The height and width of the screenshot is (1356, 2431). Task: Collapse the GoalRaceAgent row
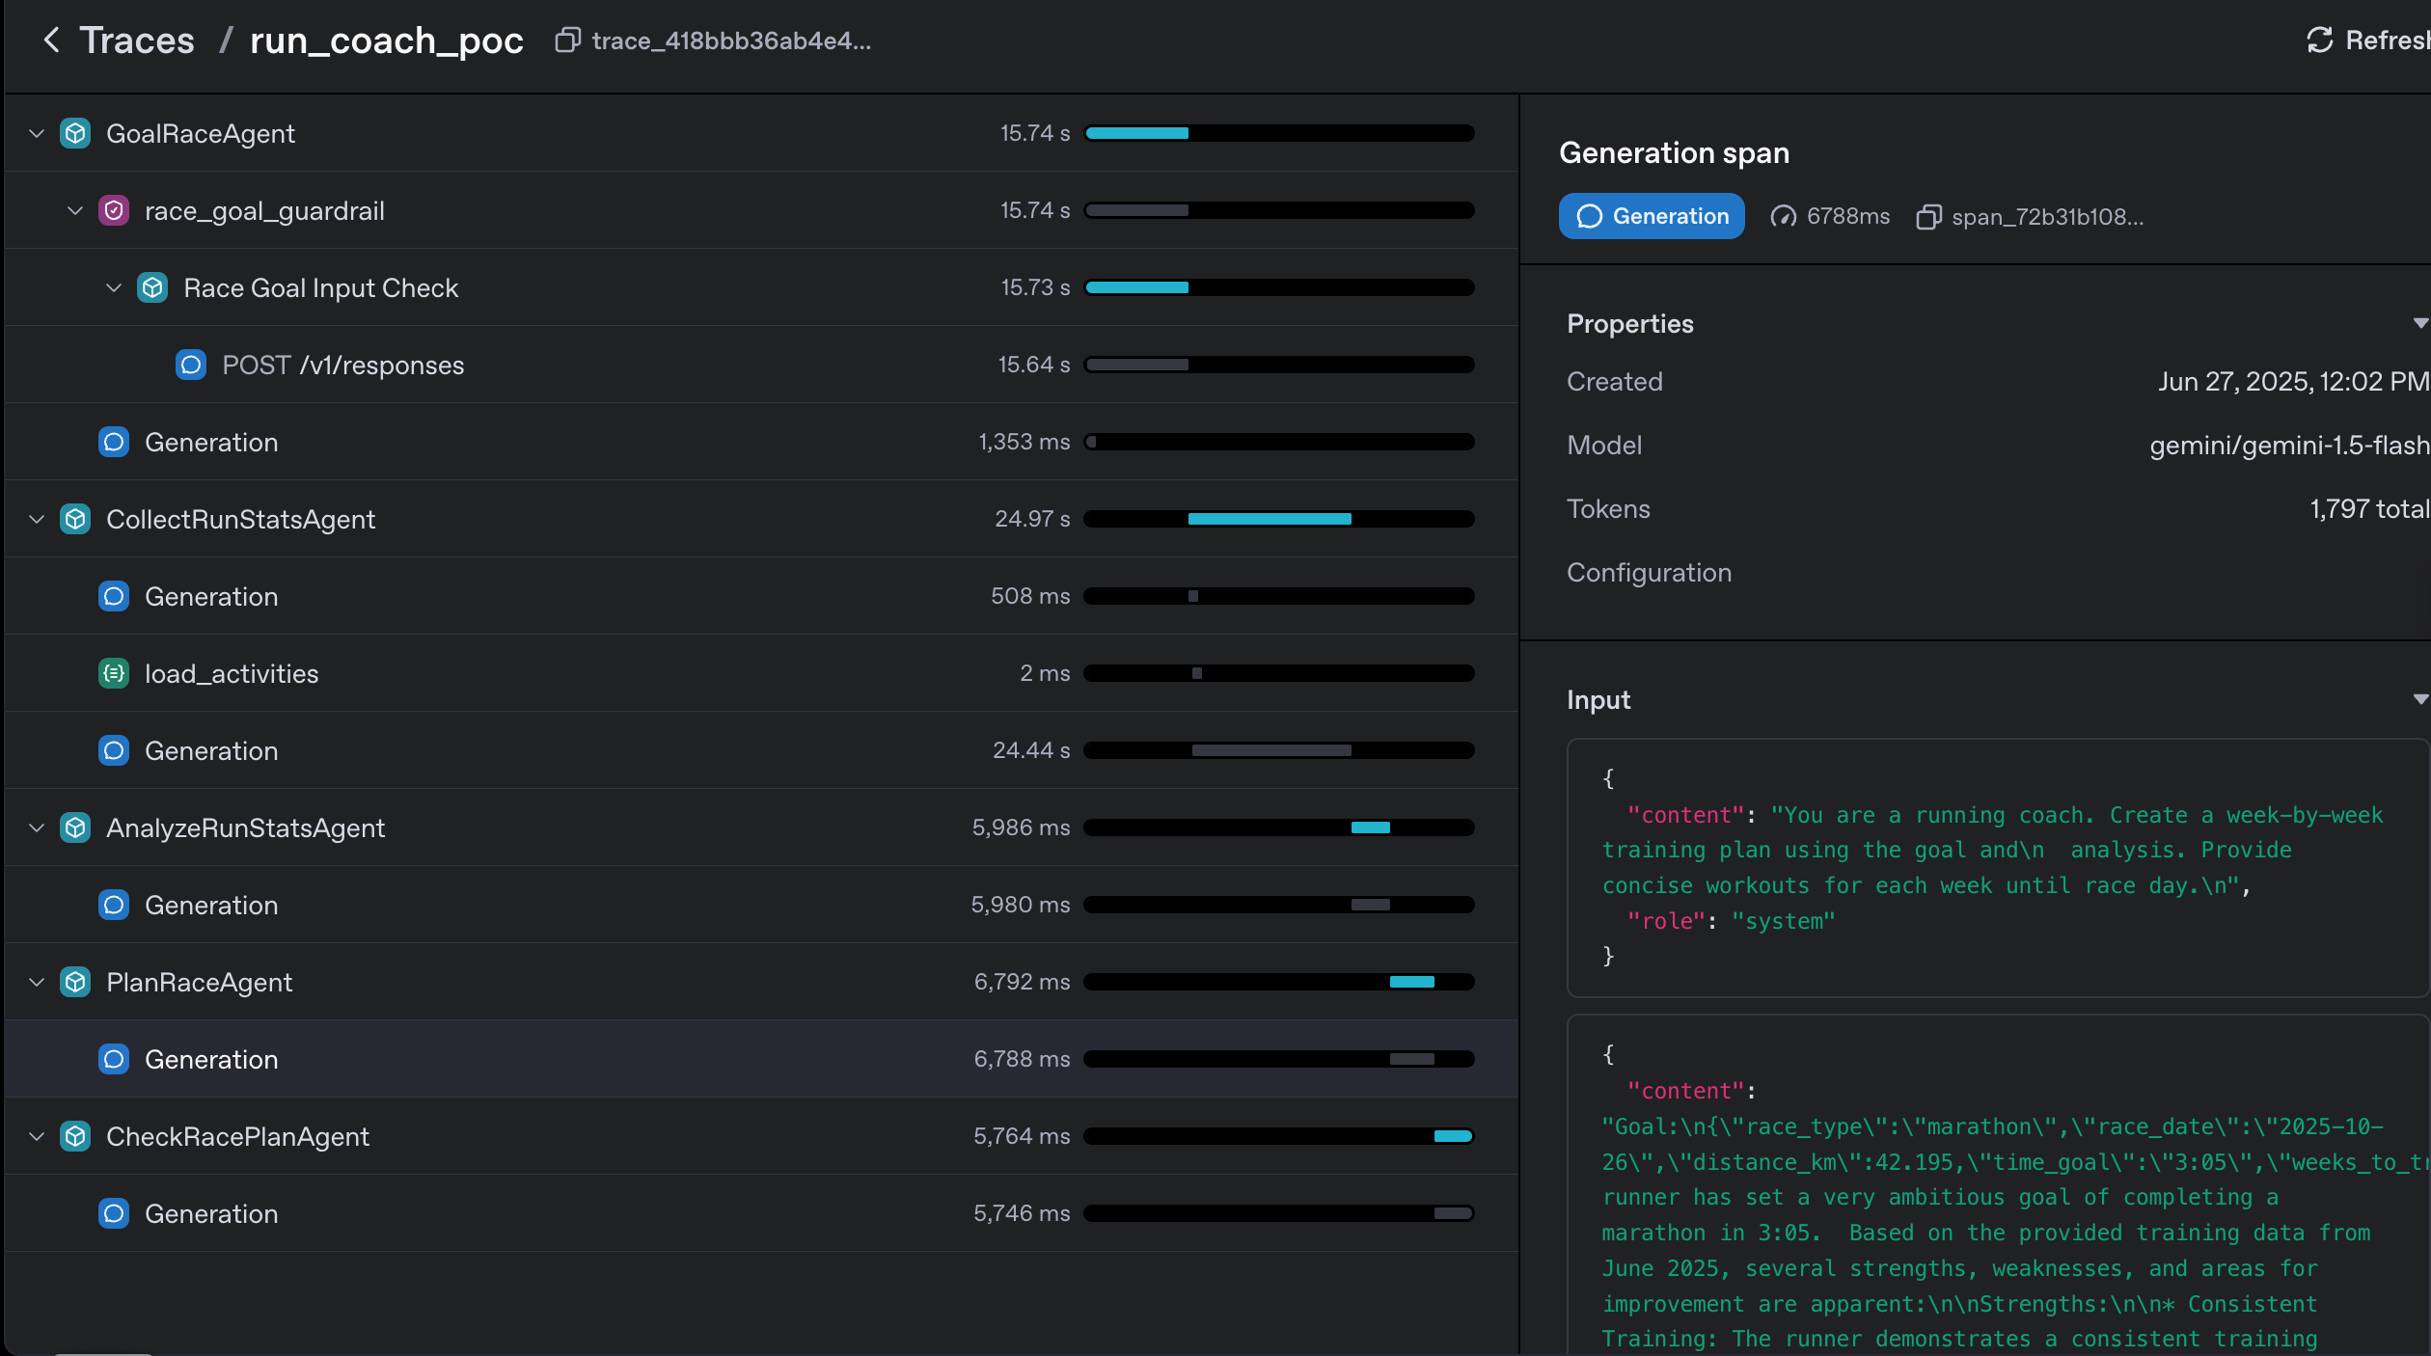click(37, 133)
